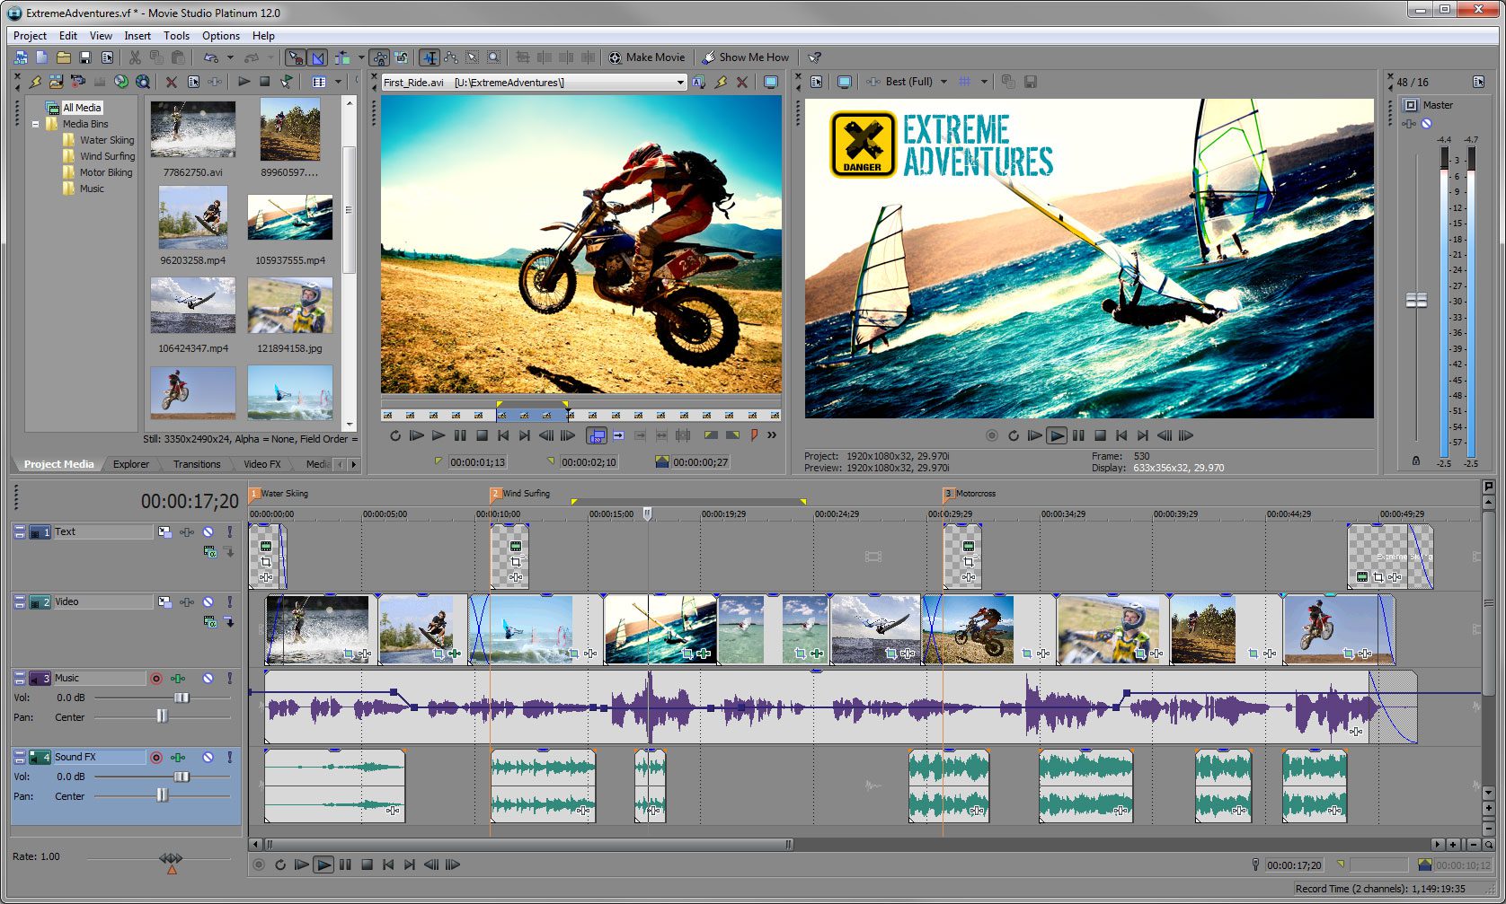The height and width of the screenshot is (904, 1506).
Task: Click the Sound FX volume slider handle
Action: click(x=182, y=777)
